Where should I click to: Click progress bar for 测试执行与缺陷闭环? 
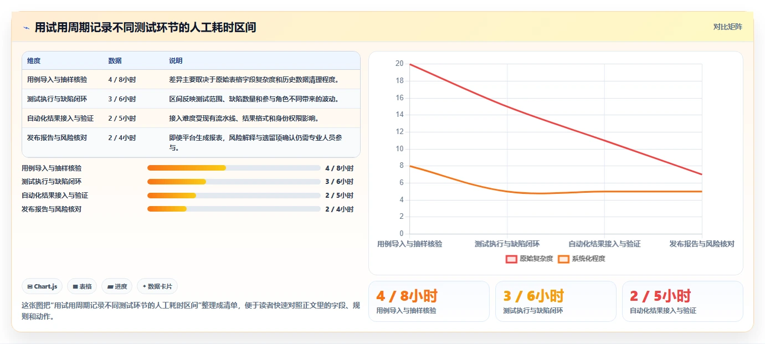[x=234, y=182]
